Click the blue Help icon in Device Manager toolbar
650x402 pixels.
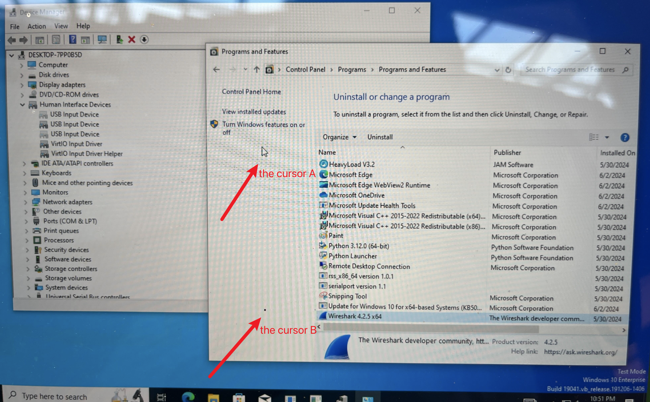click(x=73, y=40)
